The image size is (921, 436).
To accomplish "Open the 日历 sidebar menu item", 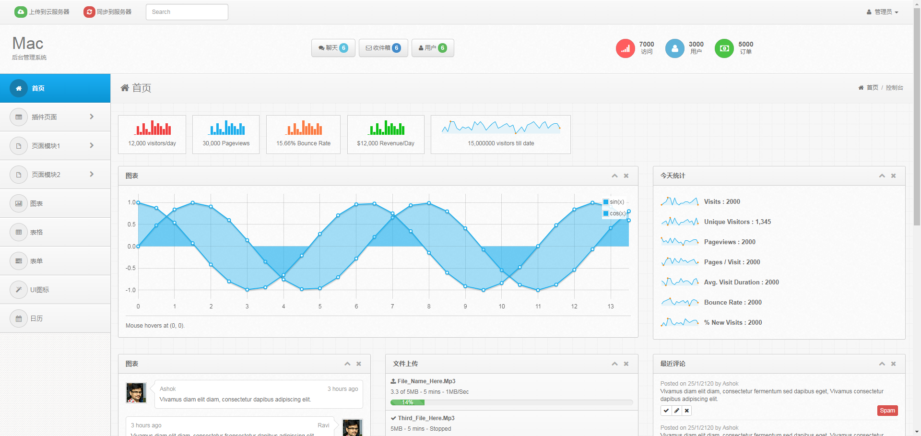I will tap(36, 318).
